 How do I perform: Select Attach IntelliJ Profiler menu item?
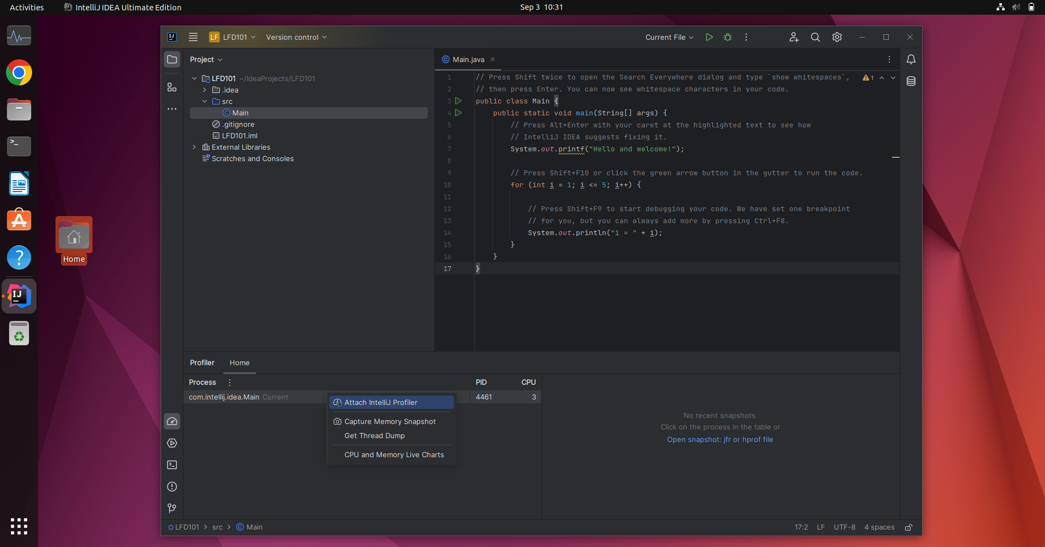tap(391, 402)
